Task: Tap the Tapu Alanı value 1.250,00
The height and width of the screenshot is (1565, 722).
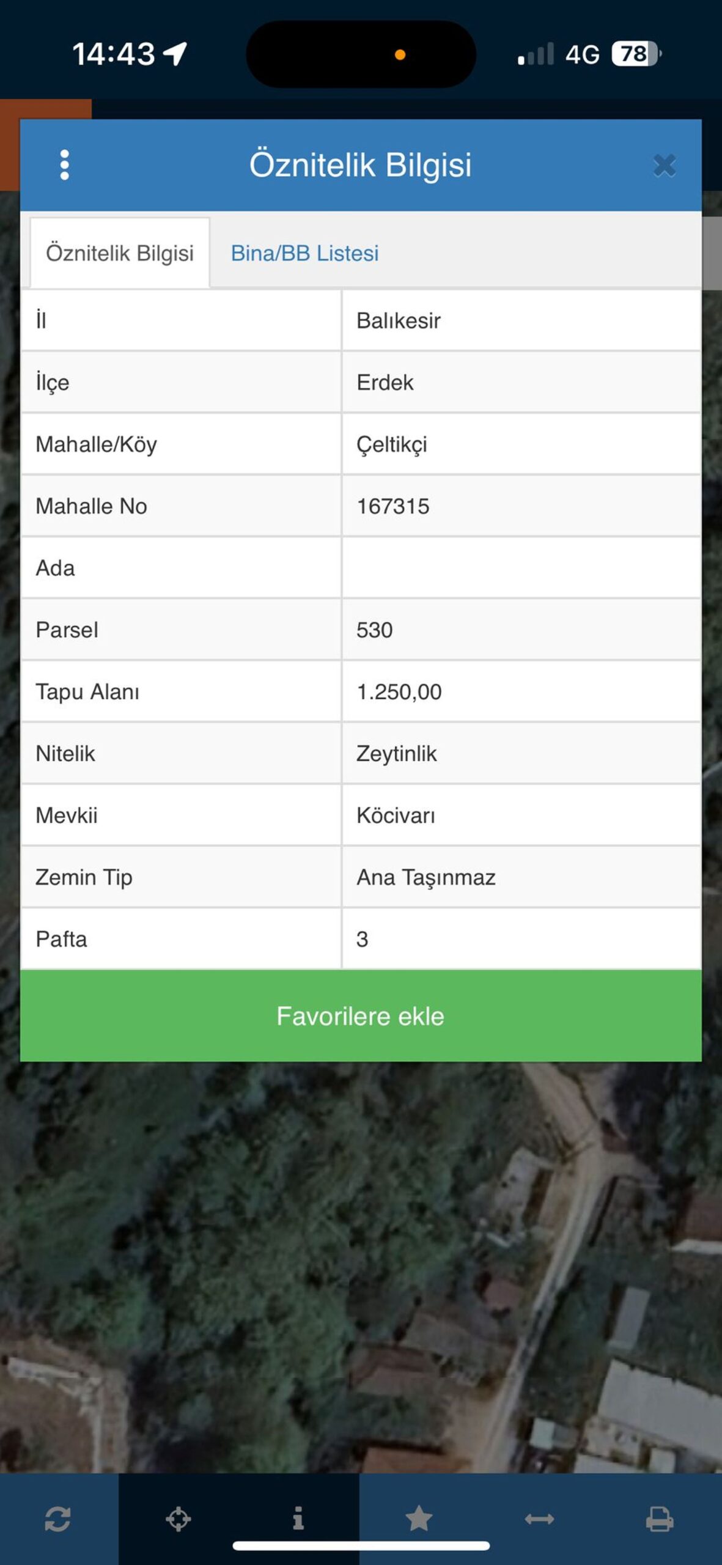Action: [399, 691]
